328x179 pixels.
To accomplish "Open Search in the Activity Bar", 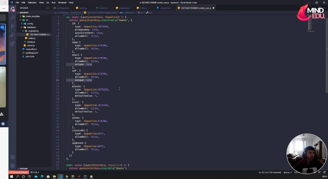I will (x=12, y=17).
